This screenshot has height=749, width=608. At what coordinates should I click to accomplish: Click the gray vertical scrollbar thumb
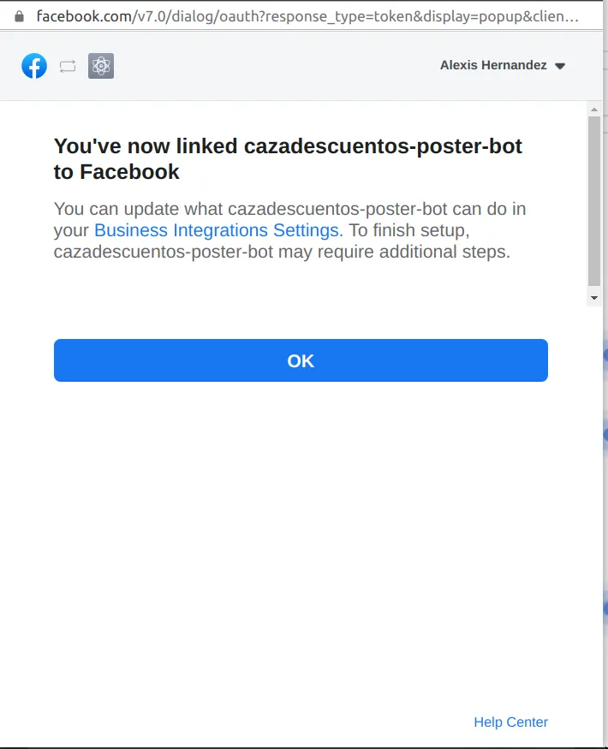[594, 200]
